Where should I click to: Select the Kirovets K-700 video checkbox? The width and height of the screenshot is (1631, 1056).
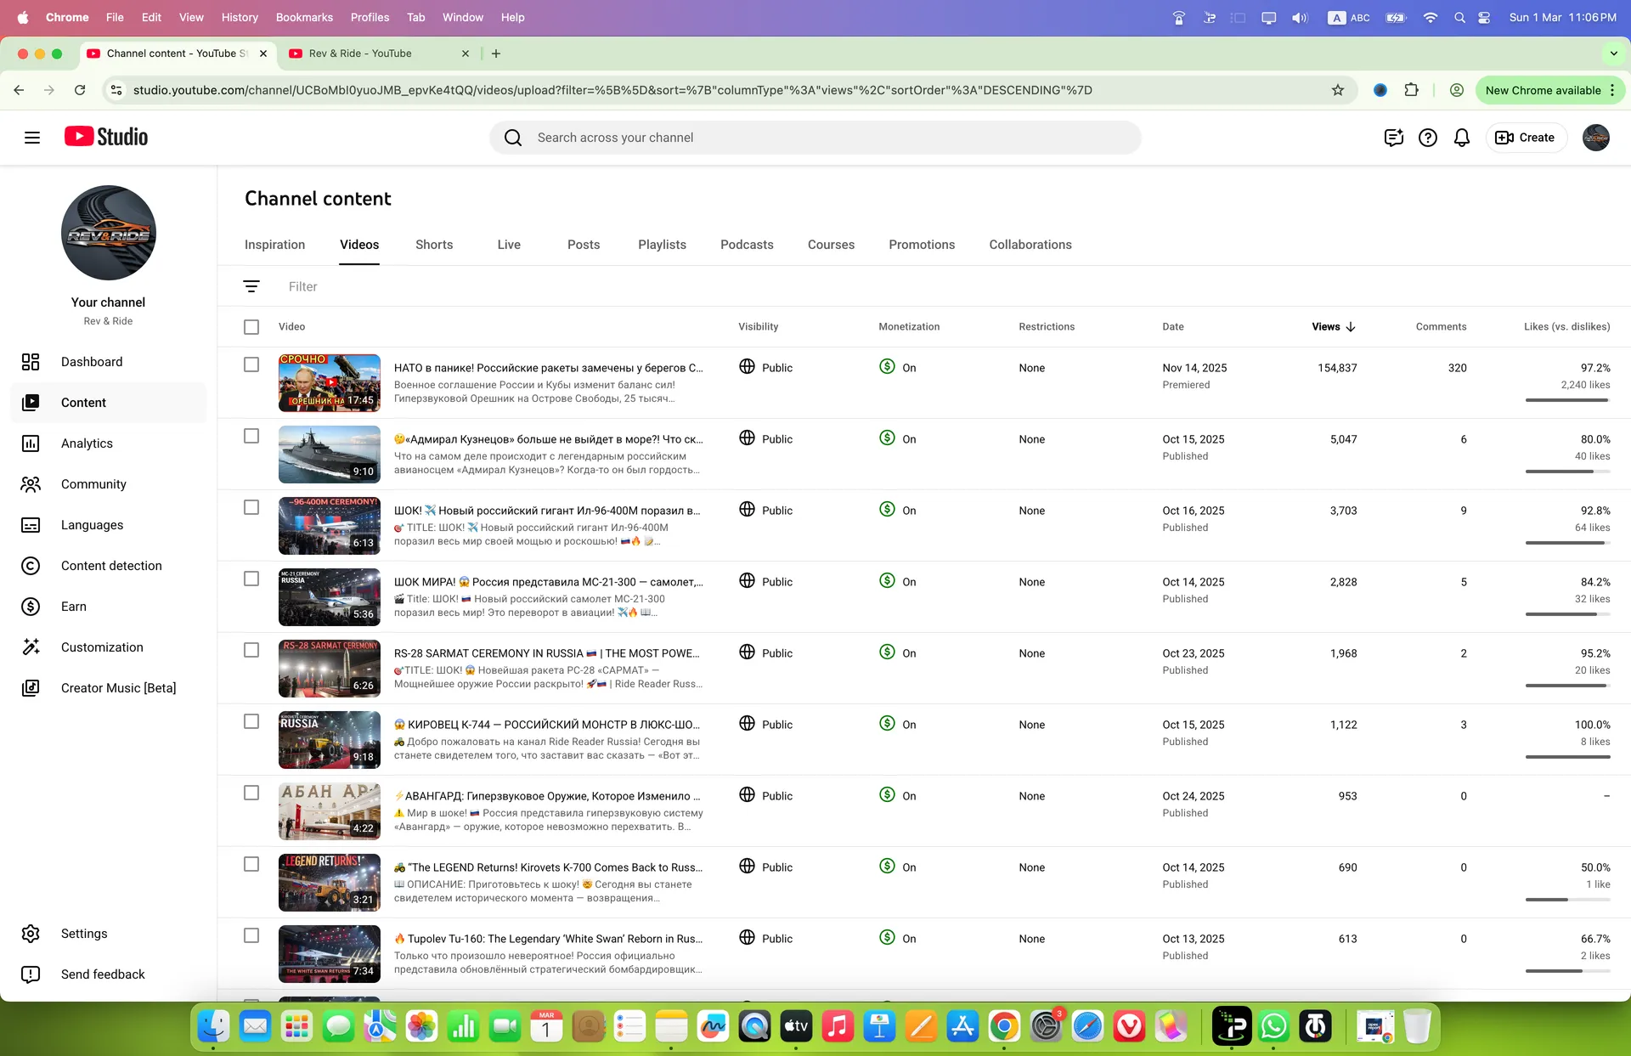pos(251,864)
